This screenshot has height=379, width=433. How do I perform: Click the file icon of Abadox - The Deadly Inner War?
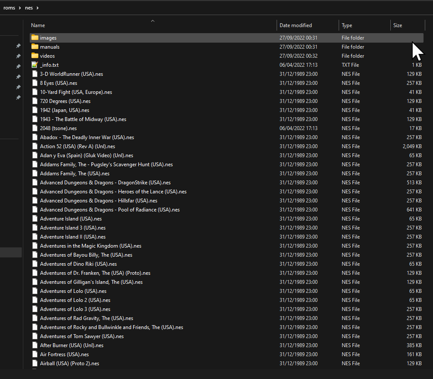tap(35, 137)
